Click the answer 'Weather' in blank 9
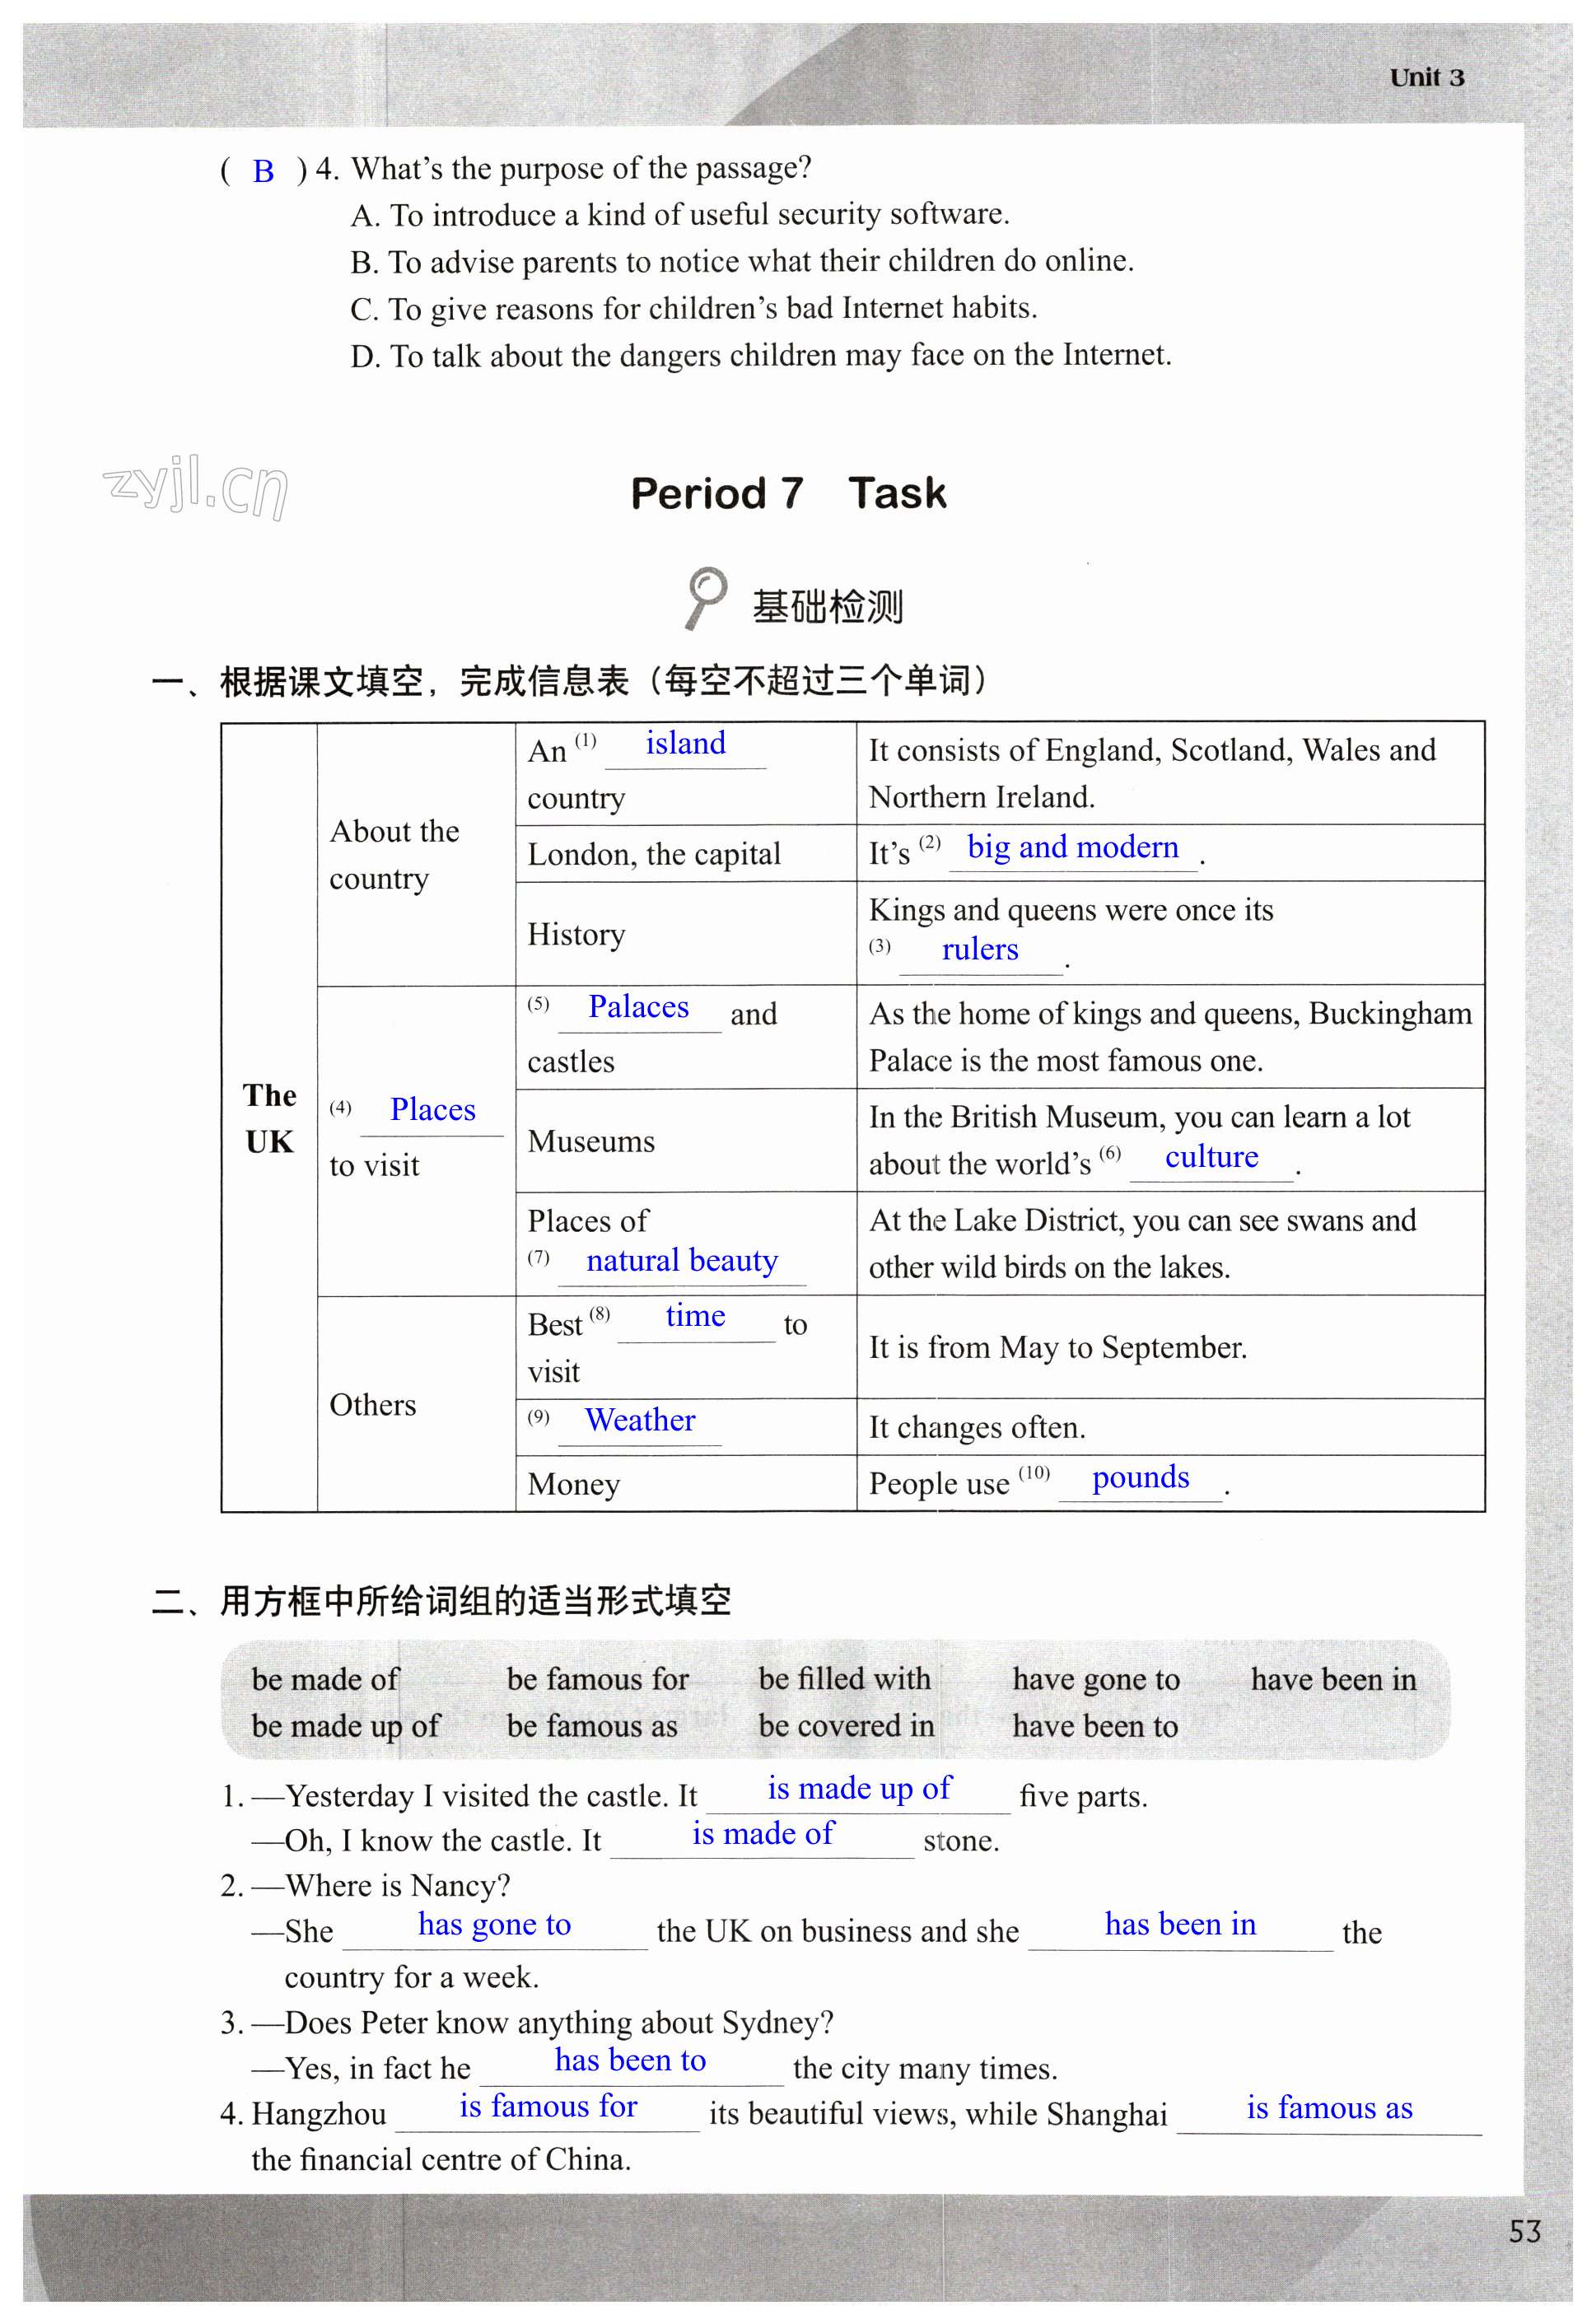 (x=640, y=1420)
